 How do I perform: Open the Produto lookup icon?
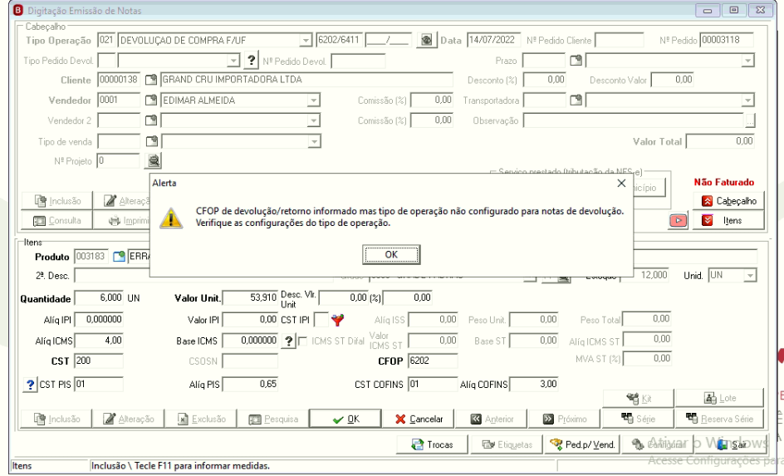coord(119,257)
